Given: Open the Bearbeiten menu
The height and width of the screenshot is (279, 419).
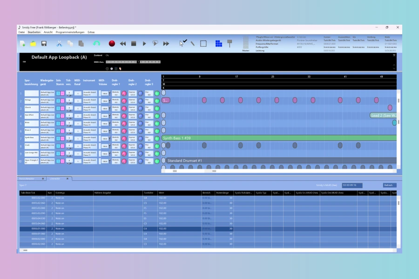Looking at the screenshot, I should click(34, 32).
